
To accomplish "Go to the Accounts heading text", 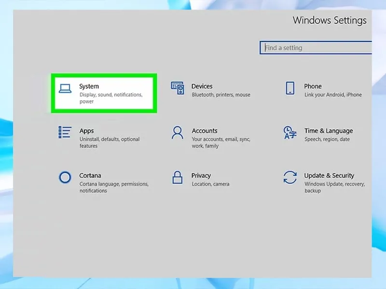I will (x=205, y=131).
